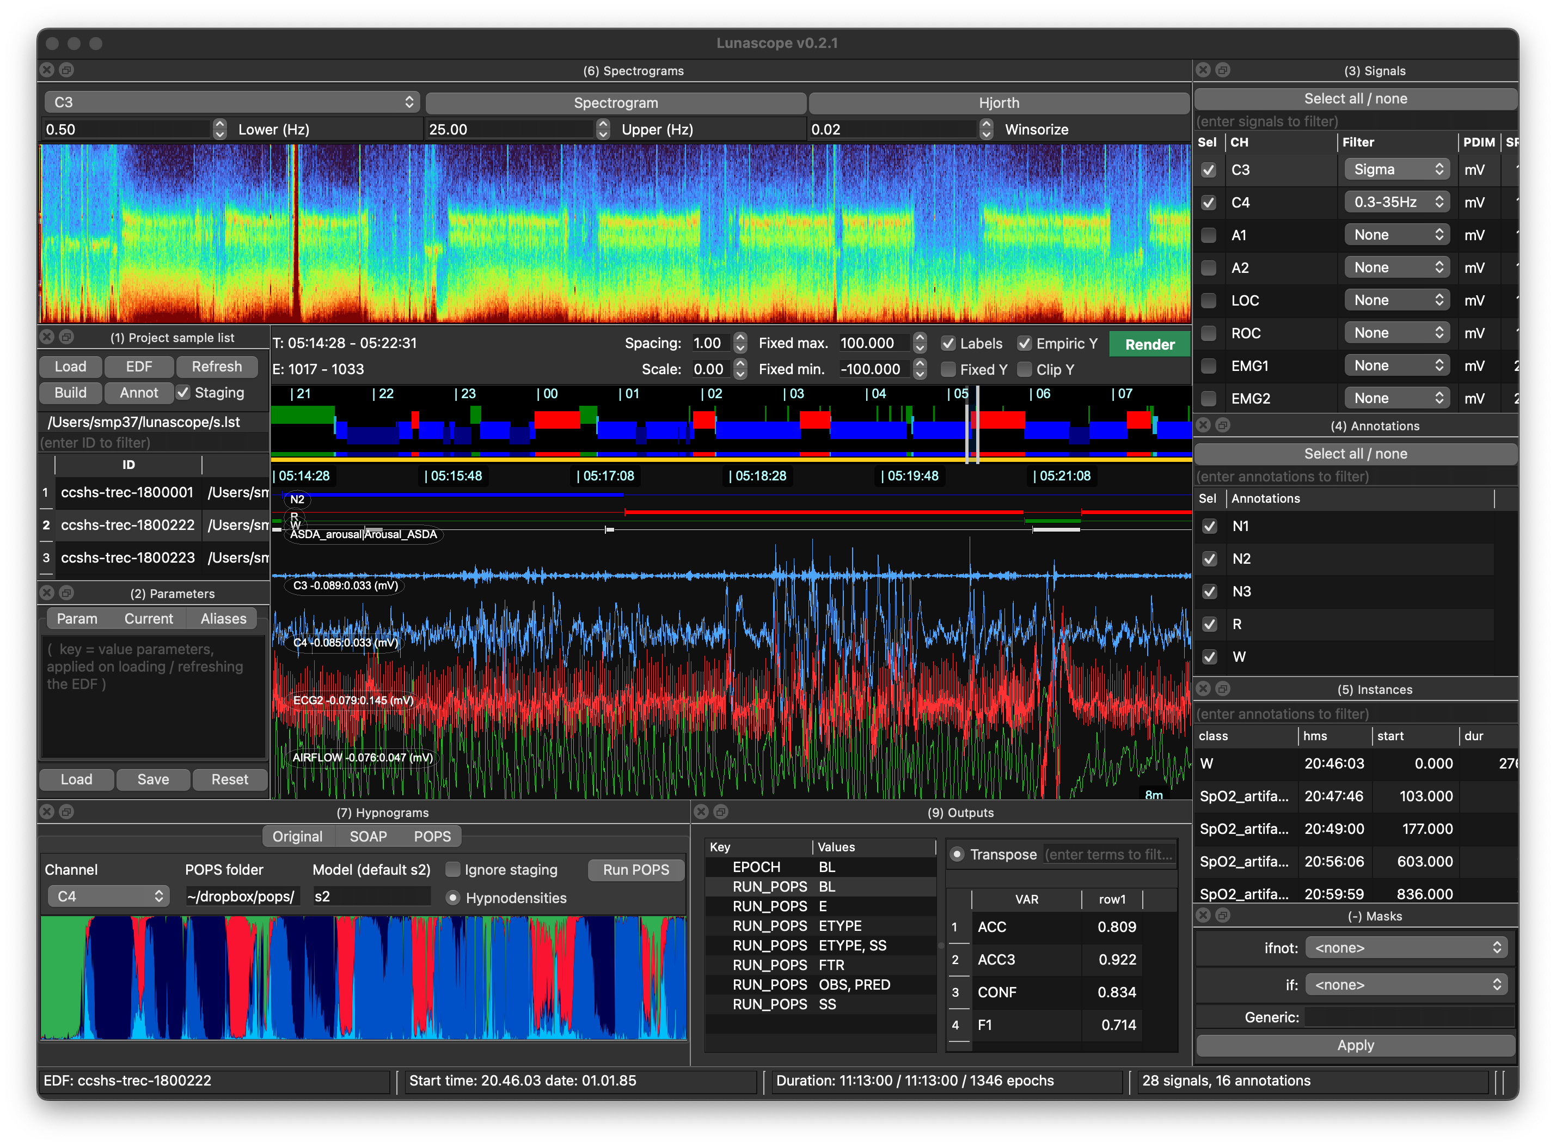Click the hypnogram overview position marker
This screenshot has width=1556, height=1146.
point(972,424)
